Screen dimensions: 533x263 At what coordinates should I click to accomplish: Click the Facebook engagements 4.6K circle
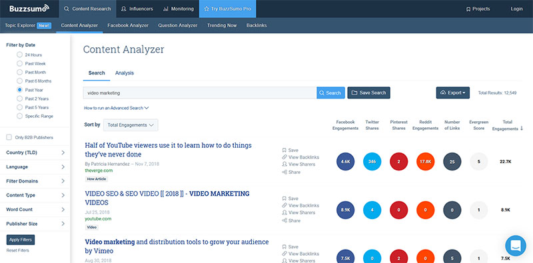345,162
